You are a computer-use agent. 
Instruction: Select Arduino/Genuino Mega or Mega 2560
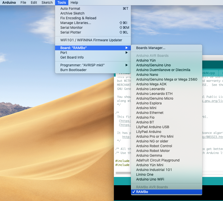(166, 79)
